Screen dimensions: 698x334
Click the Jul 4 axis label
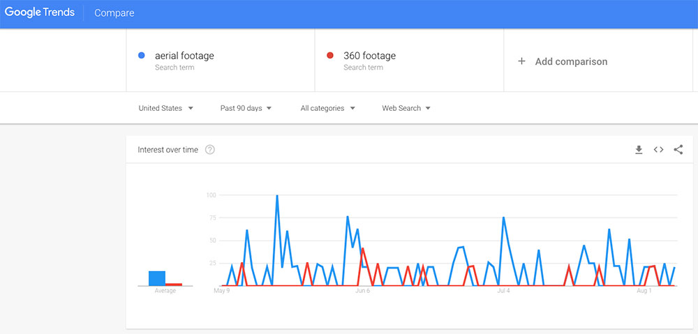[x=503, y=291]
